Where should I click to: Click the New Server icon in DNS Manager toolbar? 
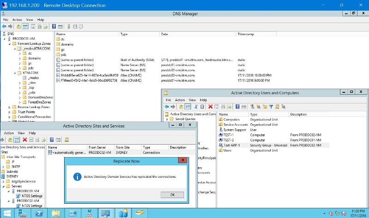tap(69, 26)
